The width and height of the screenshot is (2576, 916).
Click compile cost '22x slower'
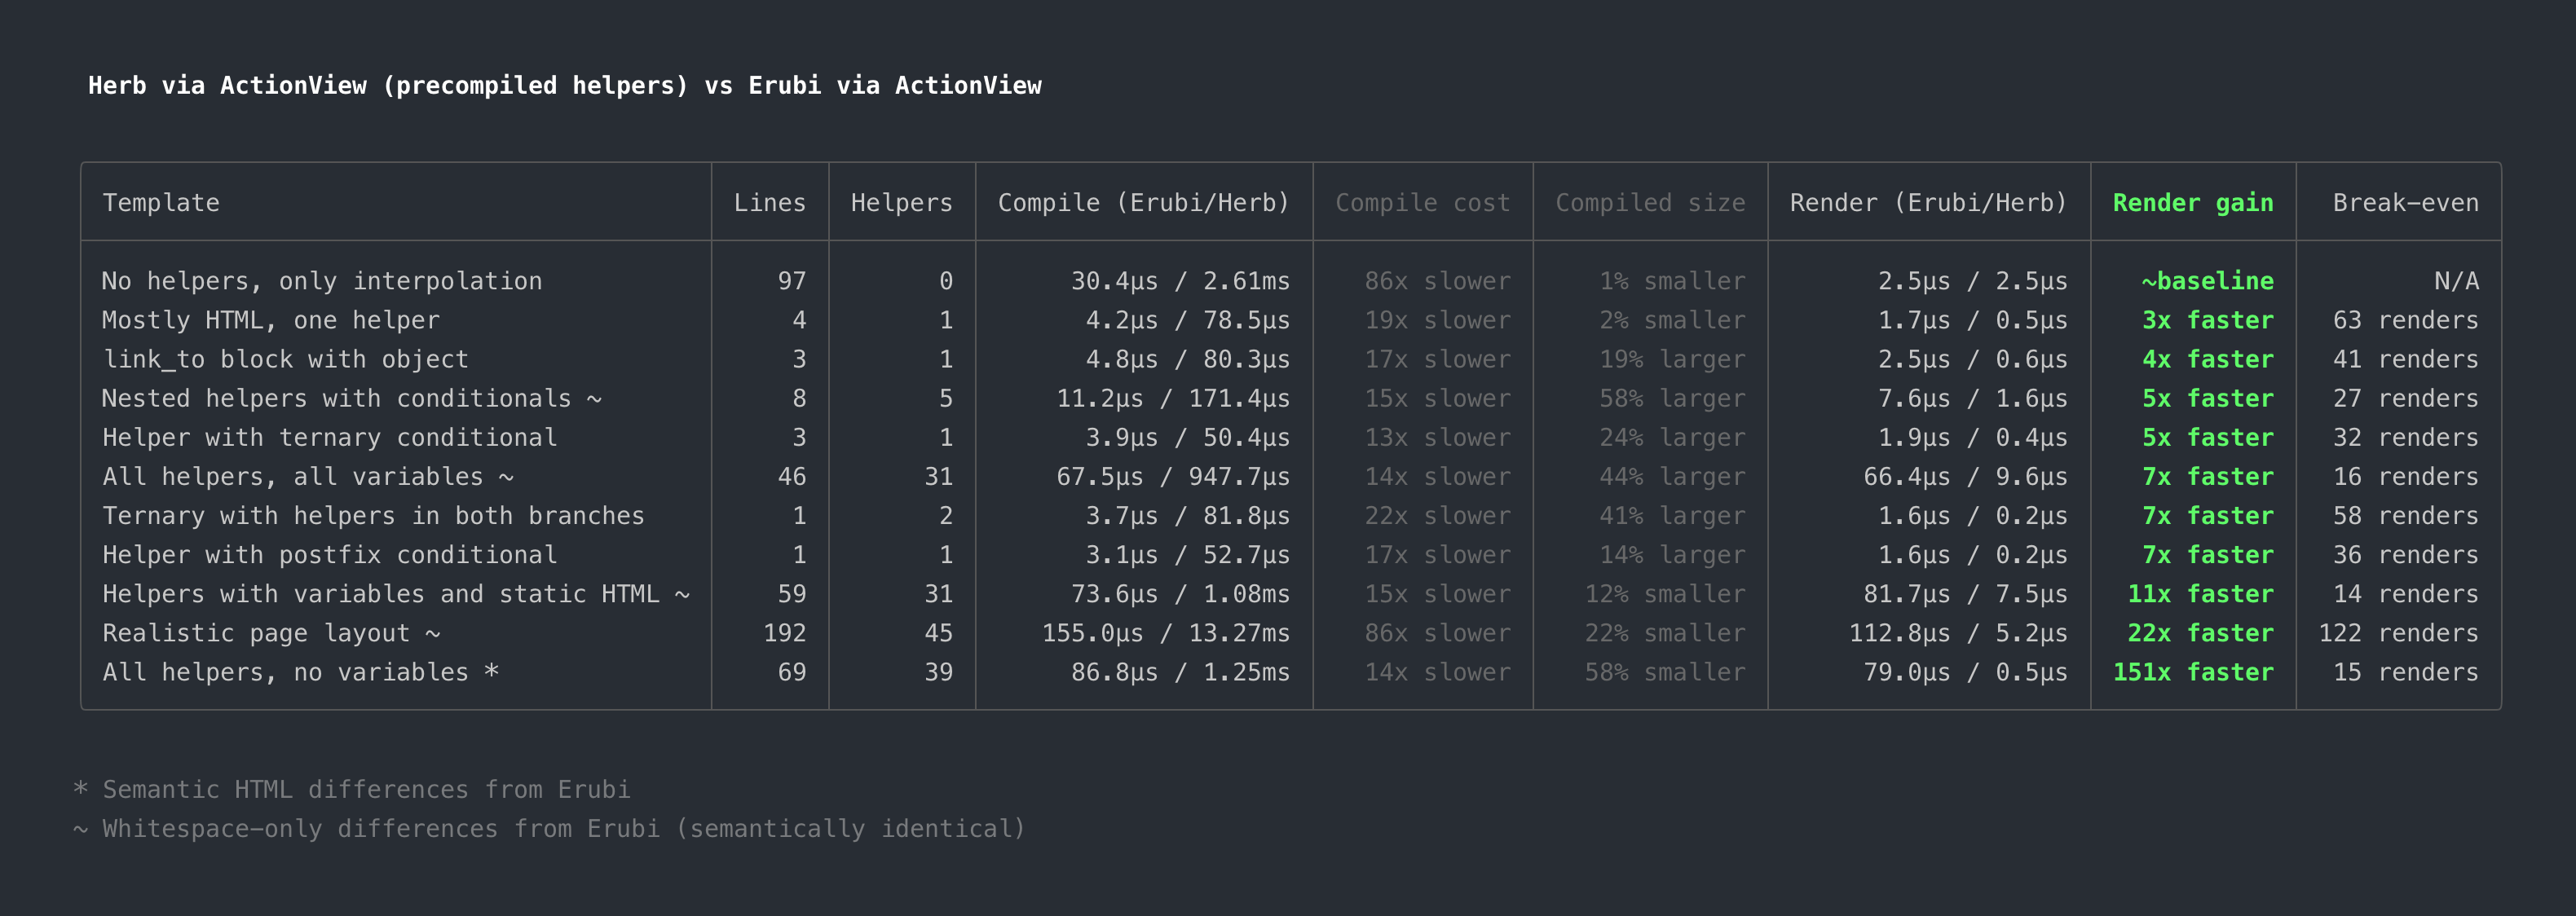(x=1437, y=515)
